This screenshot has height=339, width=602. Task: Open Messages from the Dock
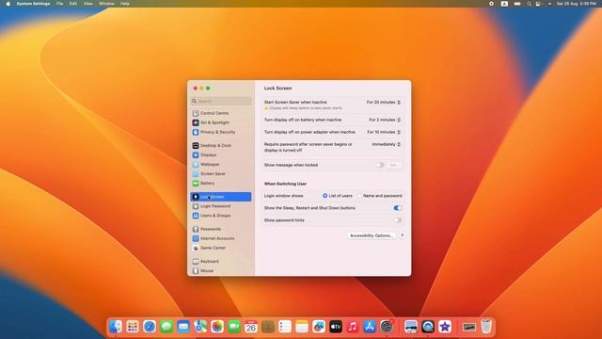(x=166, y=327)
